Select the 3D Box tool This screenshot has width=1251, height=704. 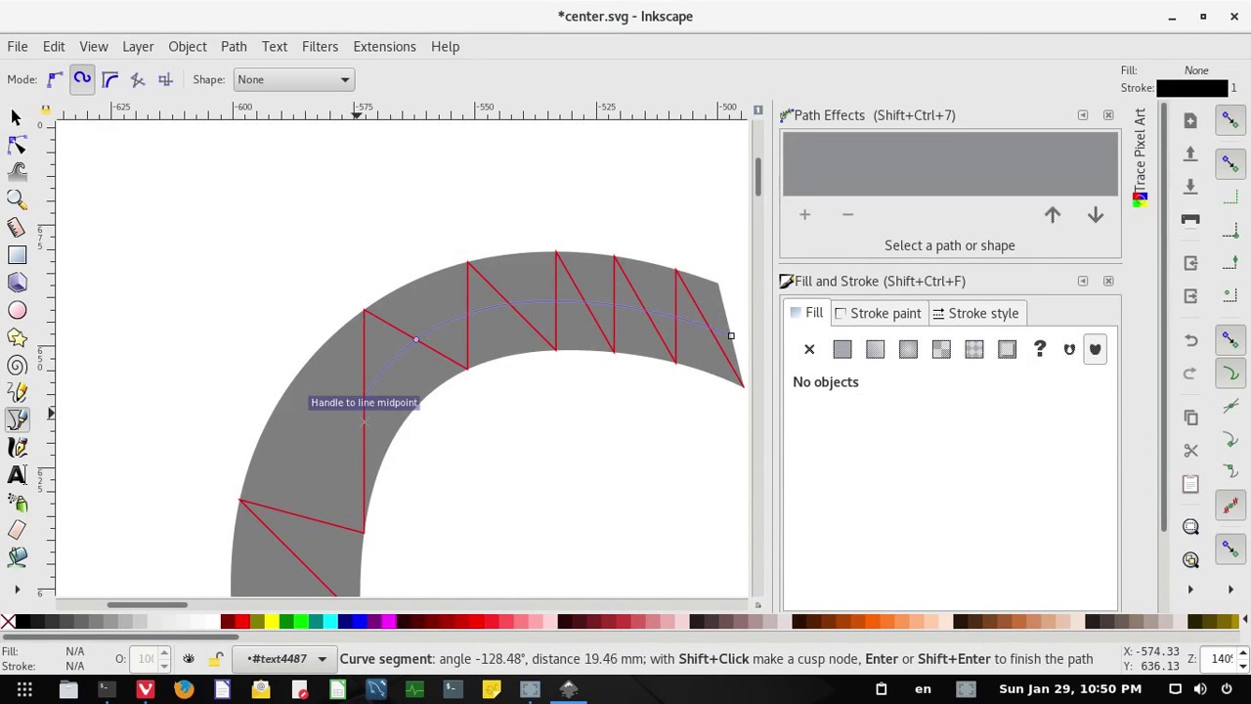pyautogui.click(x=17, y=283)
